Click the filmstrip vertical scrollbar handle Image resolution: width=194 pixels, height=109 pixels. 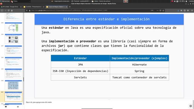24,79
